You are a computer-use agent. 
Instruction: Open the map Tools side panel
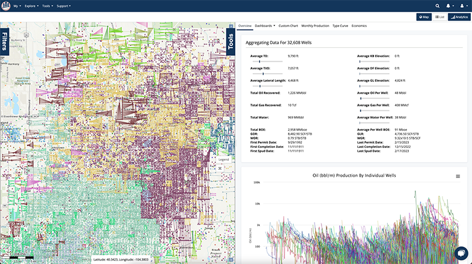click(x=231, y=42)
